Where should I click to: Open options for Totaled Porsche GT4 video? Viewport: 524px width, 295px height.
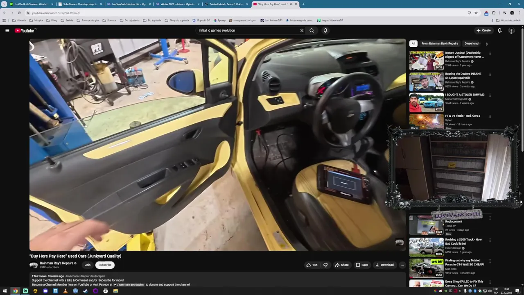490,261
